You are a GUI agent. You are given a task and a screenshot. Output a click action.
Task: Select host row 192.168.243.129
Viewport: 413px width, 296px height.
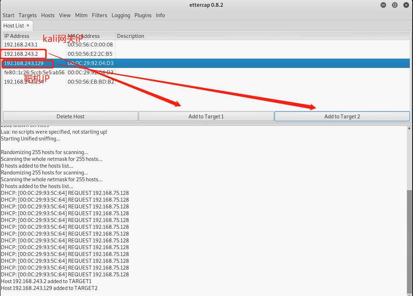[x=206, y=63]
